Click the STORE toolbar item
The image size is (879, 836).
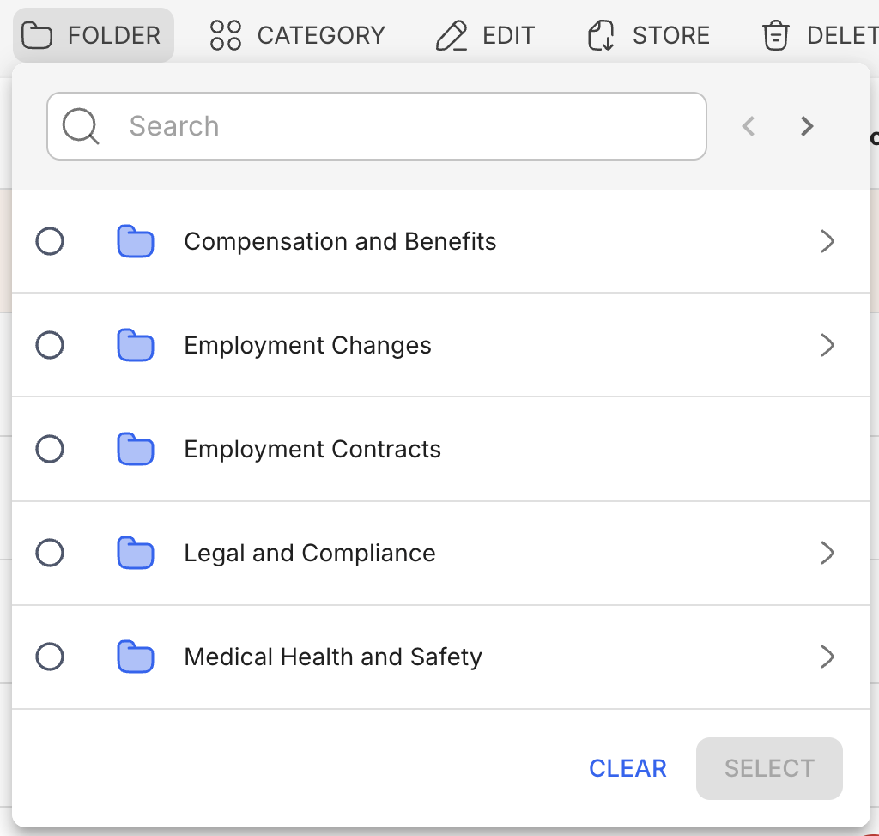pos(648,35)
